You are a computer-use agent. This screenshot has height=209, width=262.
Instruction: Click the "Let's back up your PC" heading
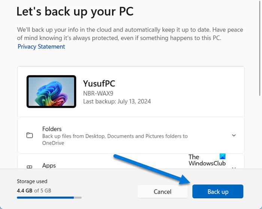[x=75, y=11]
